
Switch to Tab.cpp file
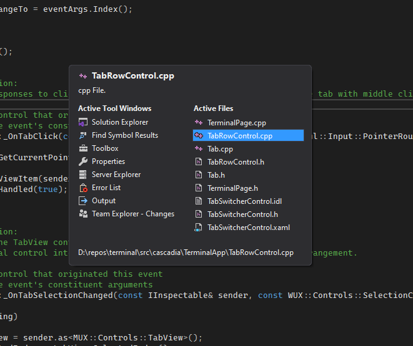coord(221,149)
